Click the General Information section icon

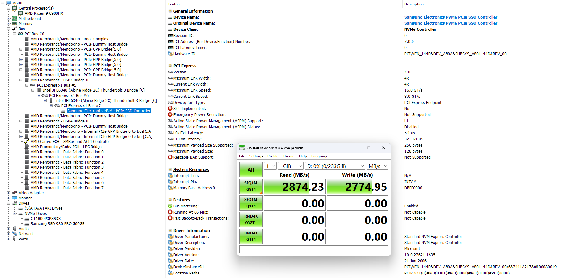tap(170, 11)
